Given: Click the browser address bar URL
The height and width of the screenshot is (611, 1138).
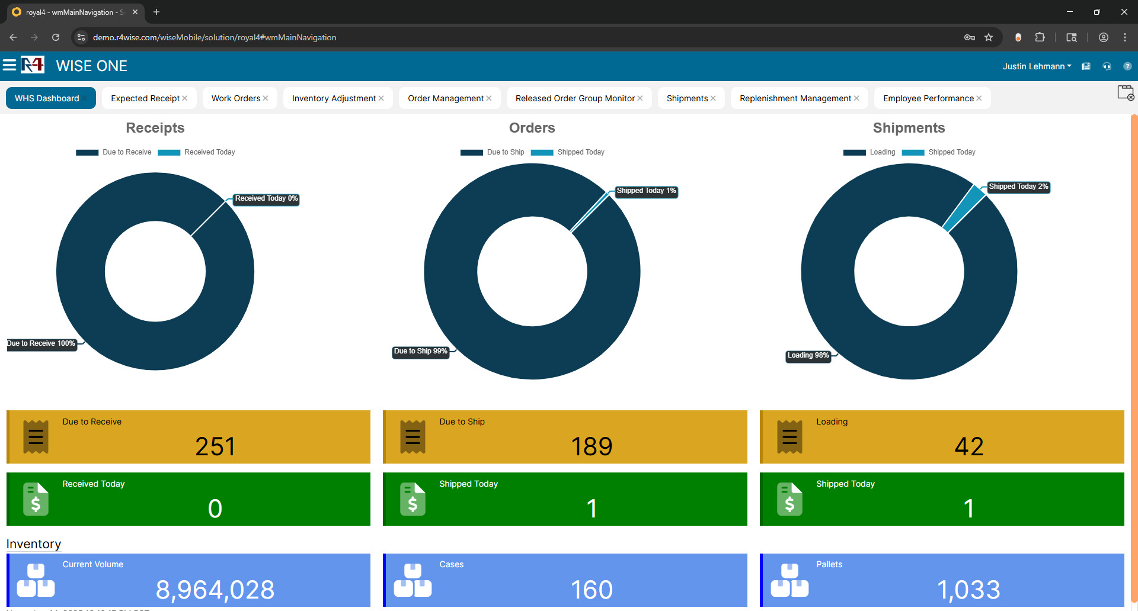Looking at the screenshot, I should 215,37.
